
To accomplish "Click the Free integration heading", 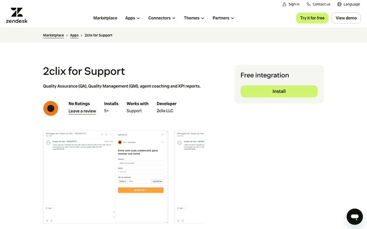I will click(265, 75).
